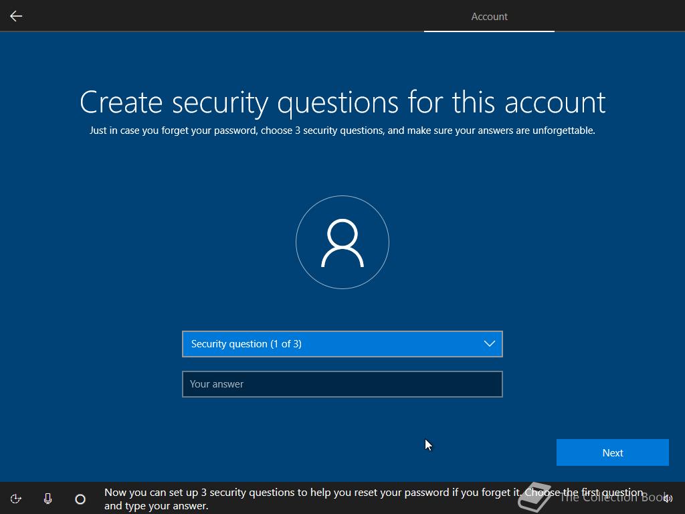The image size is (685, 514).
Task: Select the Account tab
Action: pos(489,17)
